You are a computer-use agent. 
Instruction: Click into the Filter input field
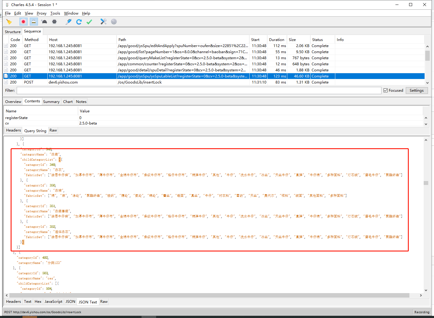coord(199,91)
